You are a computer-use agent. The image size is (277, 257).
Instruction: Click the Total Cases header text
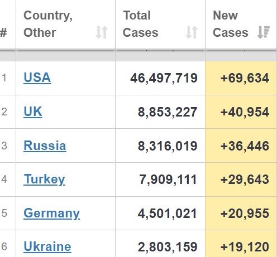coord(141,24)
